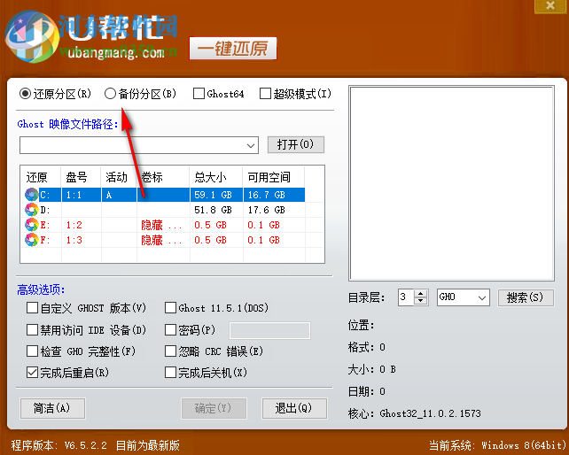Expand the Ghost image path dropdown

coord(251,145)
